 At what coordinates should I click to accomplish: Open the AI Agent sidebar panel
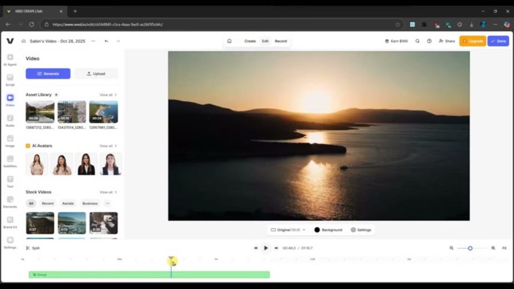[x=10, y=59]
